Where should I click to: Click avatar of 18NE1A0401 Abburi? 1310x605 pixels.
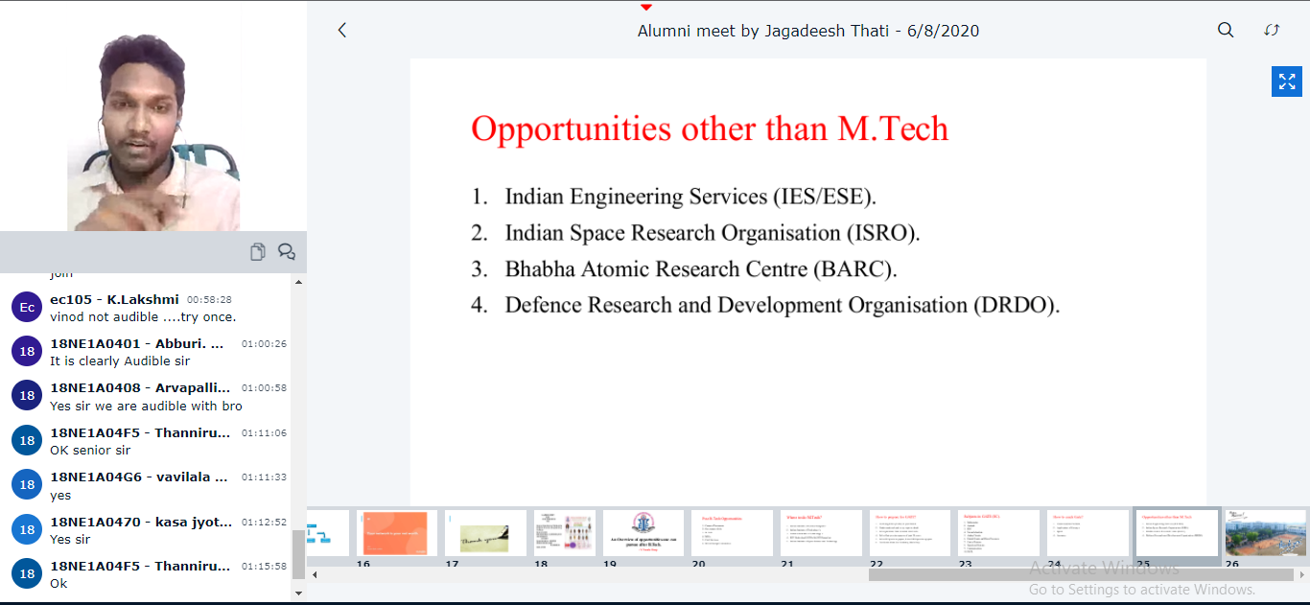[x=27, y=352]
